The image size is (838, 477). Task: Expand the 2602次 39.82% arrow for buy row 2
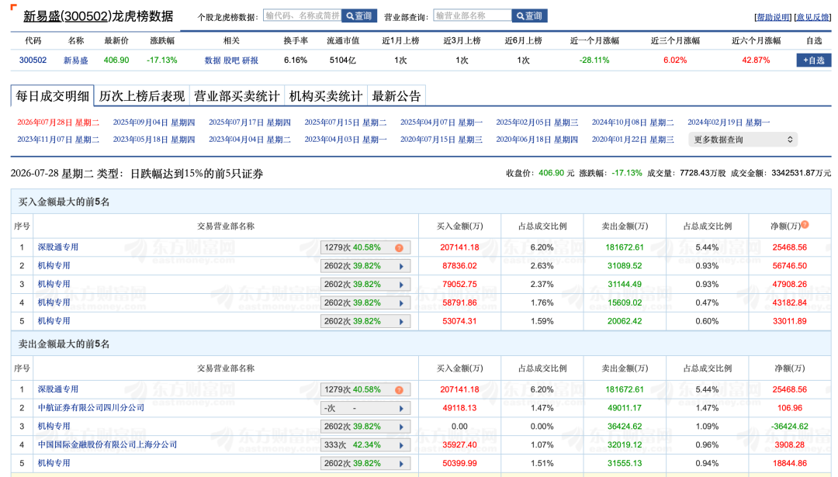coord(401,266)
